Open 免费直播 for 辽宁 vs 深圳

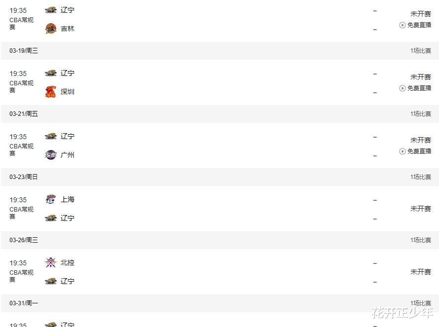415,88
